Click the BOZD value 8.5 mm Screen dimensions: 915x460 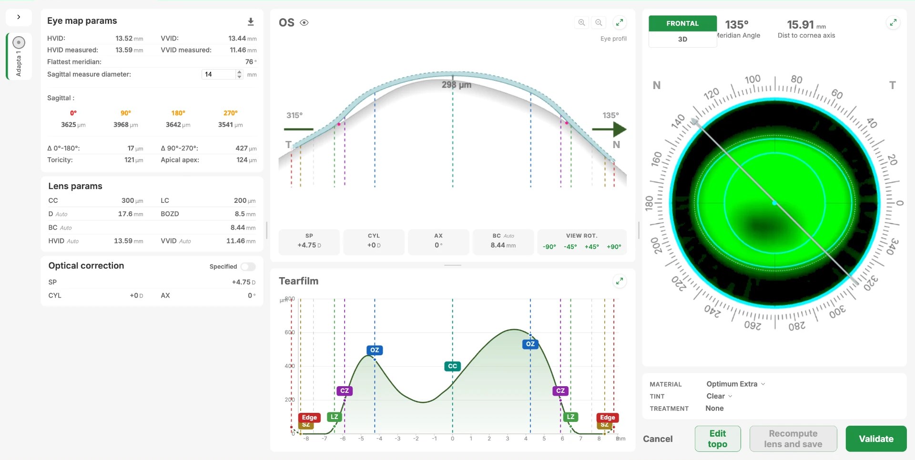tap(245, 214)
